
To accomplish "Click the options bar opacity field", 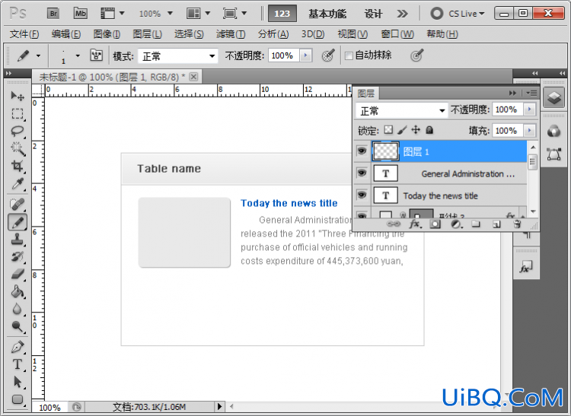I will (283, 56).
